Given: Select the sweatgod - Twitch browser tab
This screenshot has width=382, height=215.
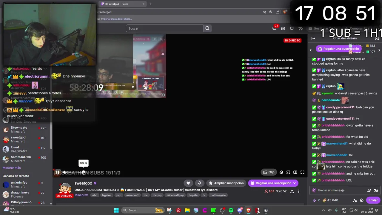Looking at the screenshot, I should [123, 4].
